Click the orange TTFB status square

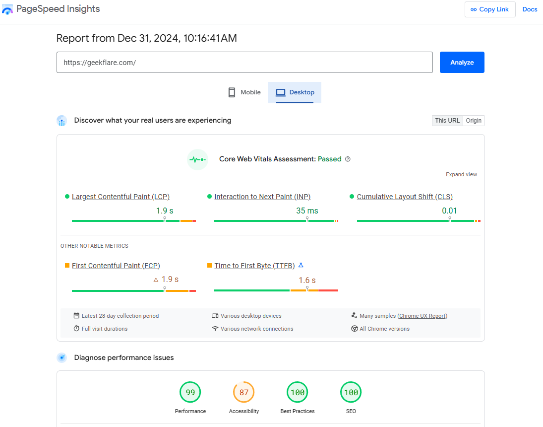point(209,265)
